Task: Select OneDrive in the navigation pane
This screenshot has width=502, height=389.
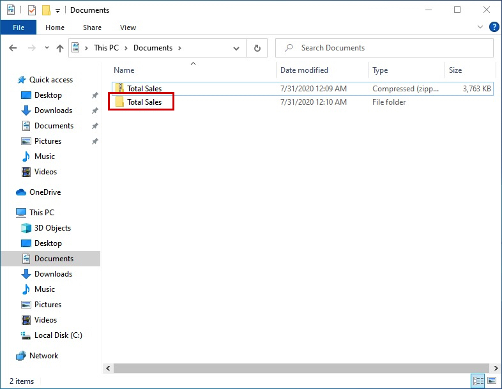Action: pyautogui.click(x=45, y=192)
